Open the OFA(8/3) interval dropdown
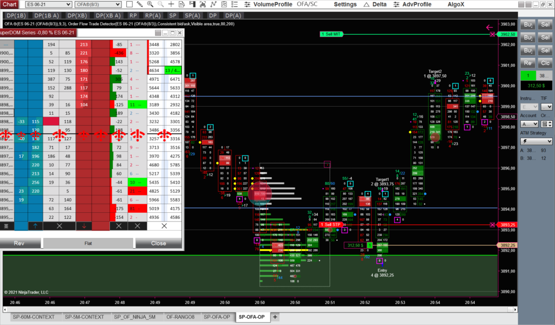 pyautogui.click(x=98, y=4)
